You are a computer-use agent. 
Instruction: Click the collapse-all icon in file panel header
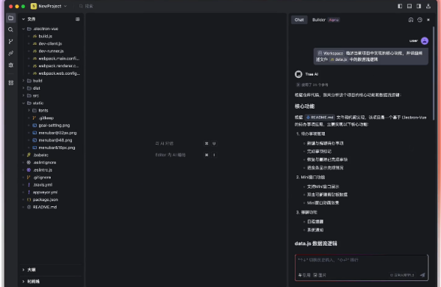click(x=78, y=19)
